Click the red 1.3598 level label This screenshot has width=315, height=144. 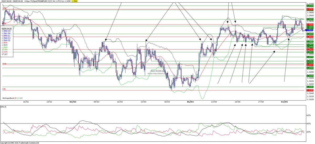(310, 24)
